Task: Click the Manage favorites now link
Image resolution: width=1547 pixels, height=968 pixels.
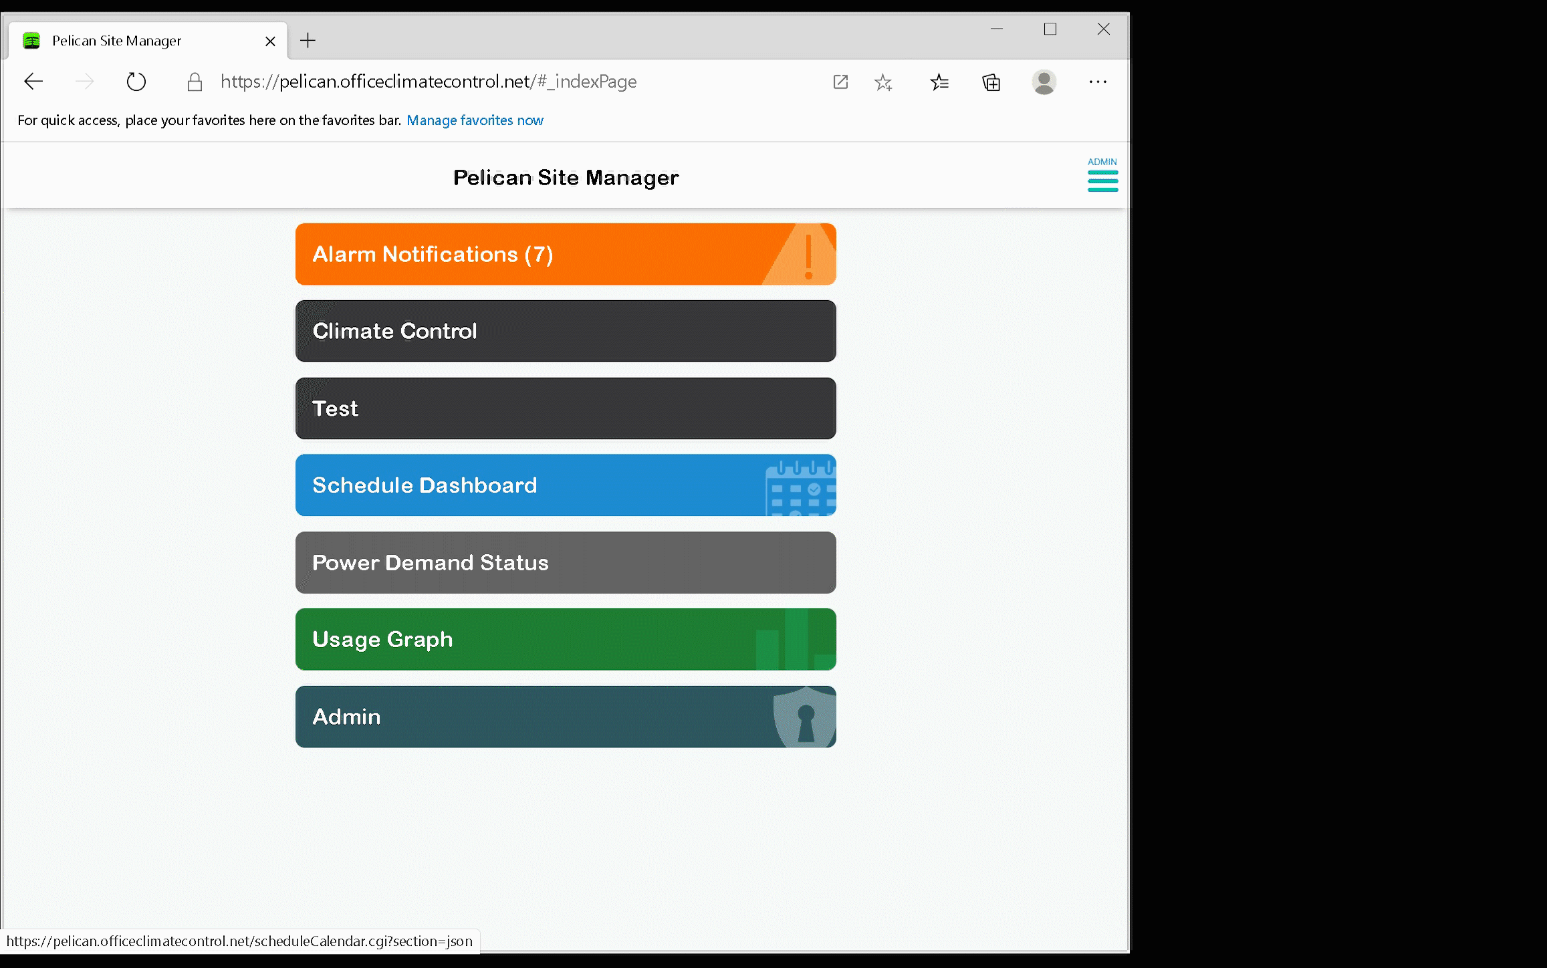Action: 475,120
